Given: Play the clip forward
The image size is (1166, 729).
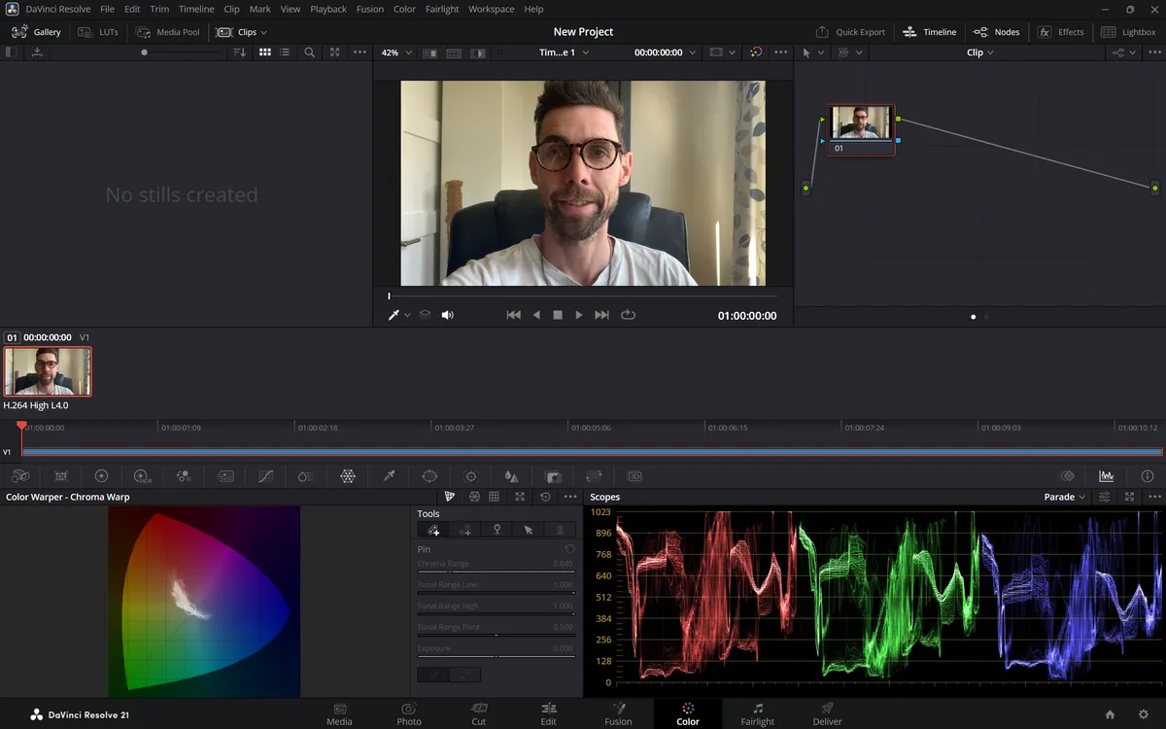Looking at the screenshot, I should click(x=579, y=315).
